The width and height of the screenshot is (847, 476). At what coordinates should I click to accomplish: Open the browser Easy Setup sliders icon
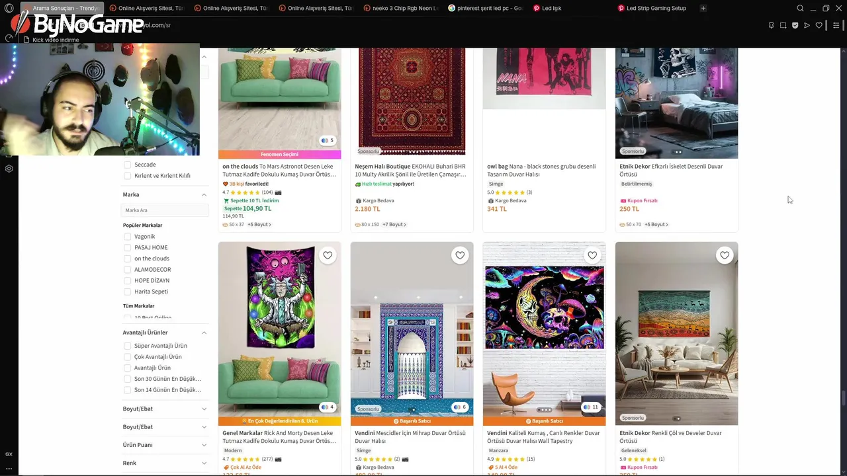[836, 26]
